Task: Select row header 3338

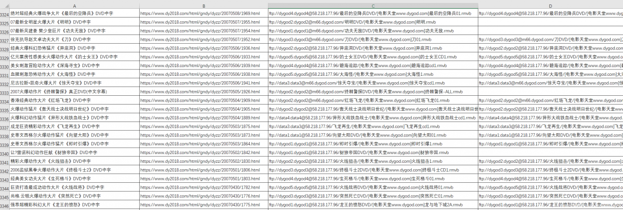Action: (x=5, y=135)
